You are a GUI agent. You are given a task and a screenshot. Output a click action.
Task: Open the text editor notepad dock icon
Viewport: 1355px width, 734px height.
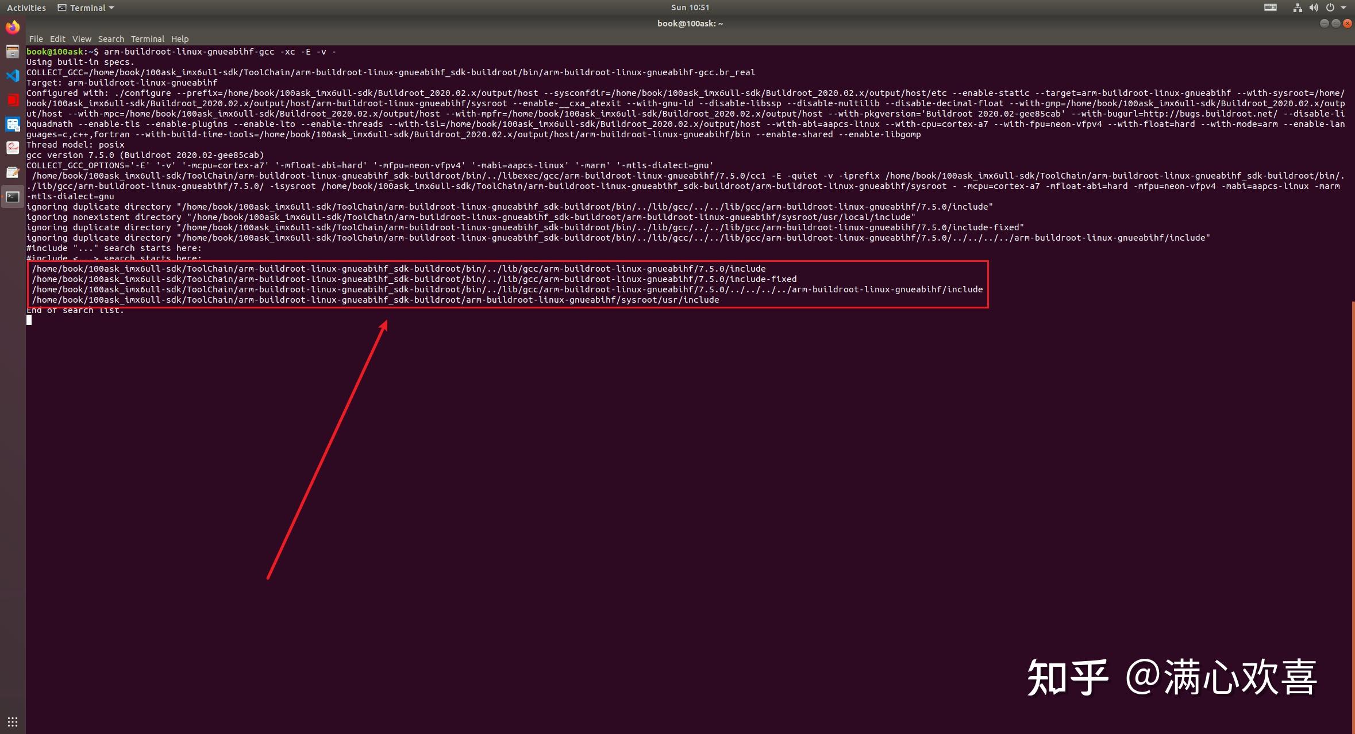click(x=13, y=172)
